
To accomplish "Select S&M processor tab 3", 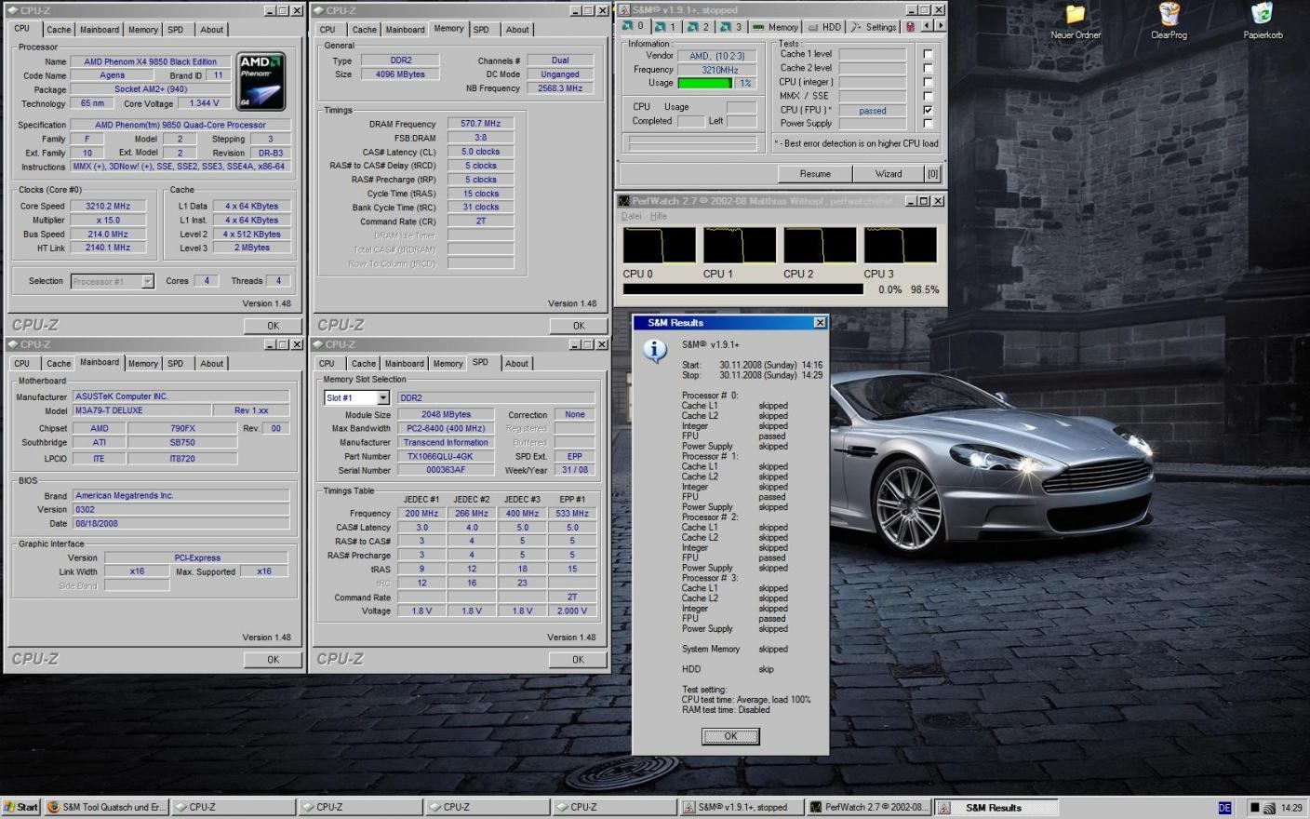I will [x=731, y=27].
